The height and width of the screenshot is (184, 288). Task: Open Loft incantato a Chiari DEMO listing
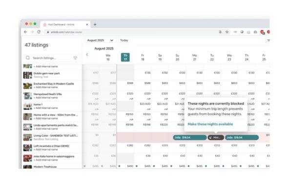coord(51,146)
